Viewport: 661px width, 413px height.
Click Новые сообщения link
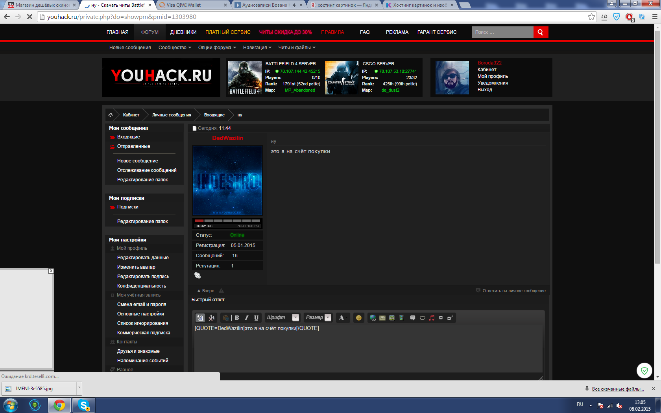pyautogui.click(x=130, y=48)
